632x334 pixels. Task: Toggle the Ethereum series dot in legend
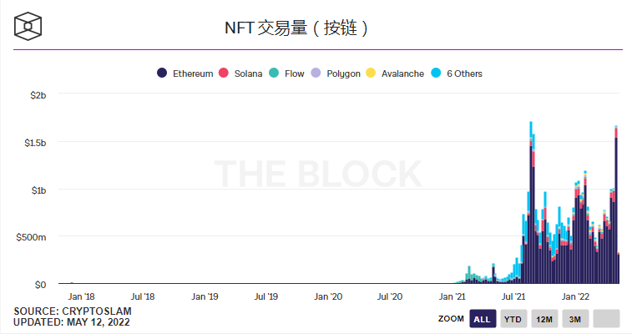click(162, 73)
